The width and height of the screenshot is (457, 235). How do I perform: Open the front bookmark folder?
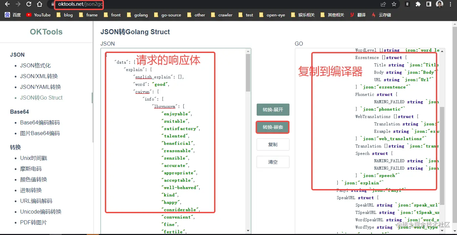coord(112,15)
